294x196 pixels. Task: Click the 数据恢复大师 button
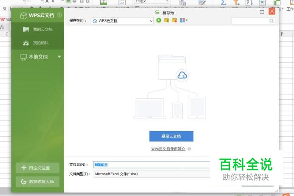[37, 182]
